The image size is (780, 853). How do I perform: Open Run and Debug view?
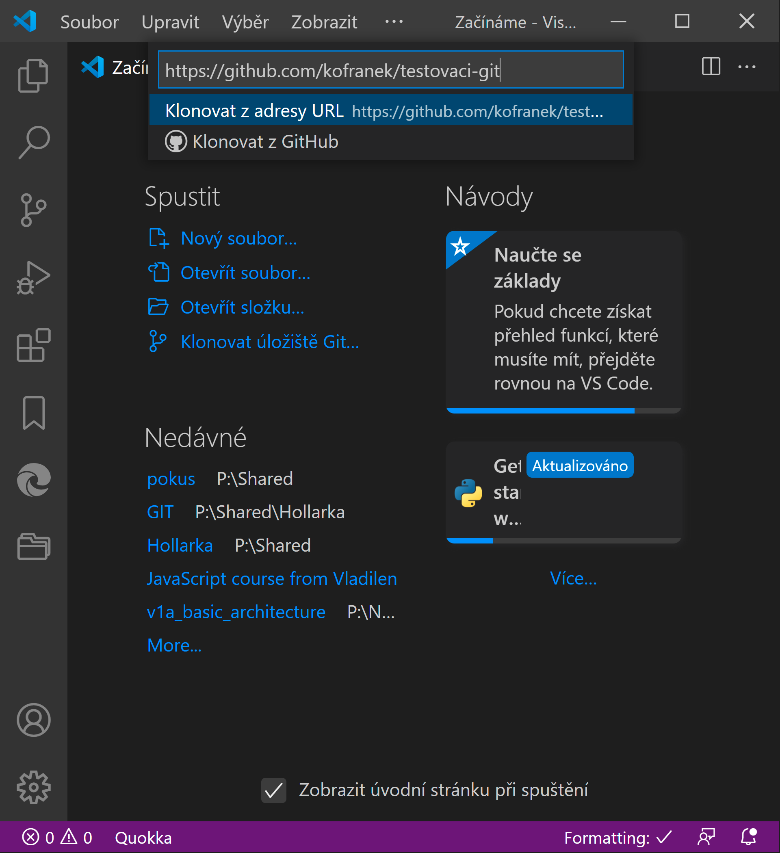(x=33, y=277)
